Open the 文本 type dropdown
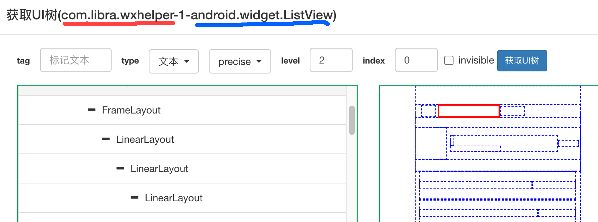 pyautogui.click(x=174, y=61)
